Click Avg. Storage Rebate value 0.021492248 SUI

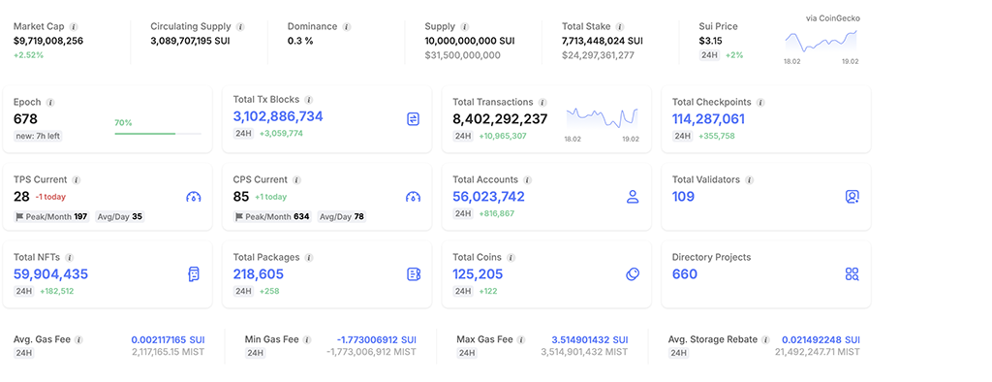click(821, 339)
